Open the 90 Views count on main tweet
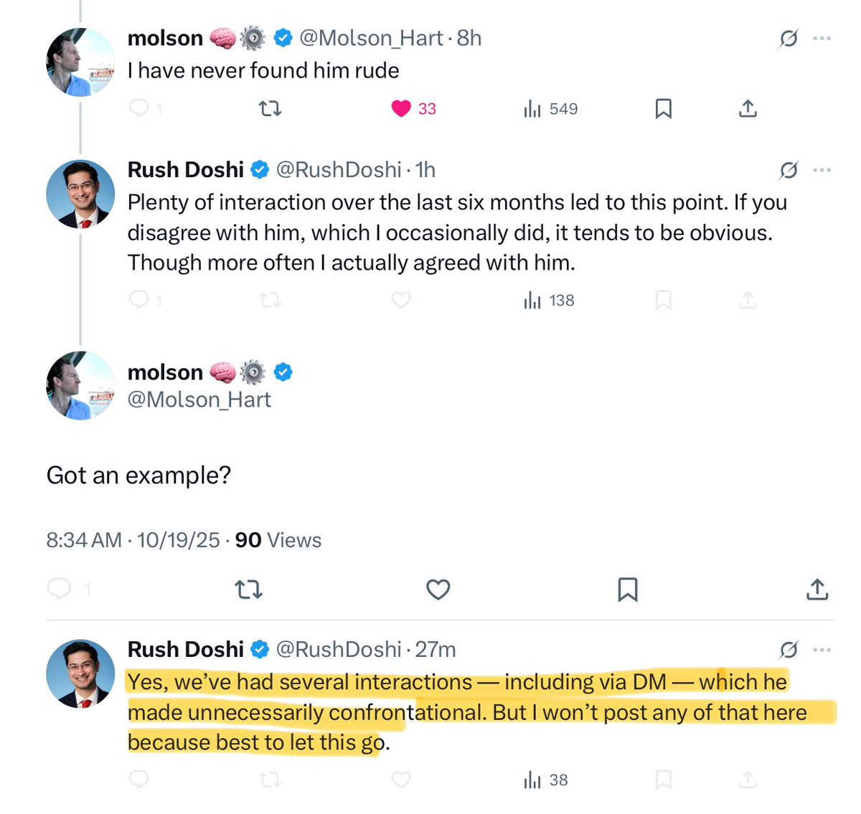 click(278, 540)
